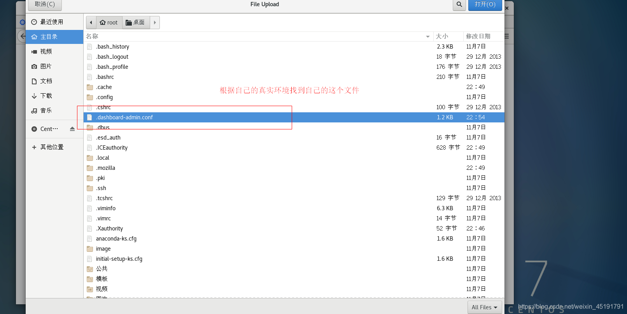627x314 pixels.
Task: Go to 视频 videos in sidebar
Action: (x=54, y=51)
